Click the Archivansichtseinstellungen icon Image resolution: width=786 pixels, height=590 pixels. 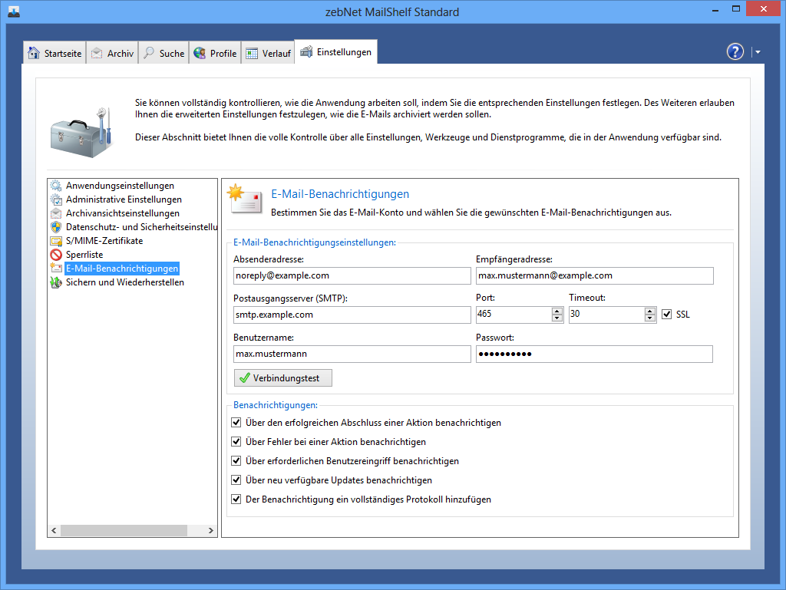tap(56, 213)
